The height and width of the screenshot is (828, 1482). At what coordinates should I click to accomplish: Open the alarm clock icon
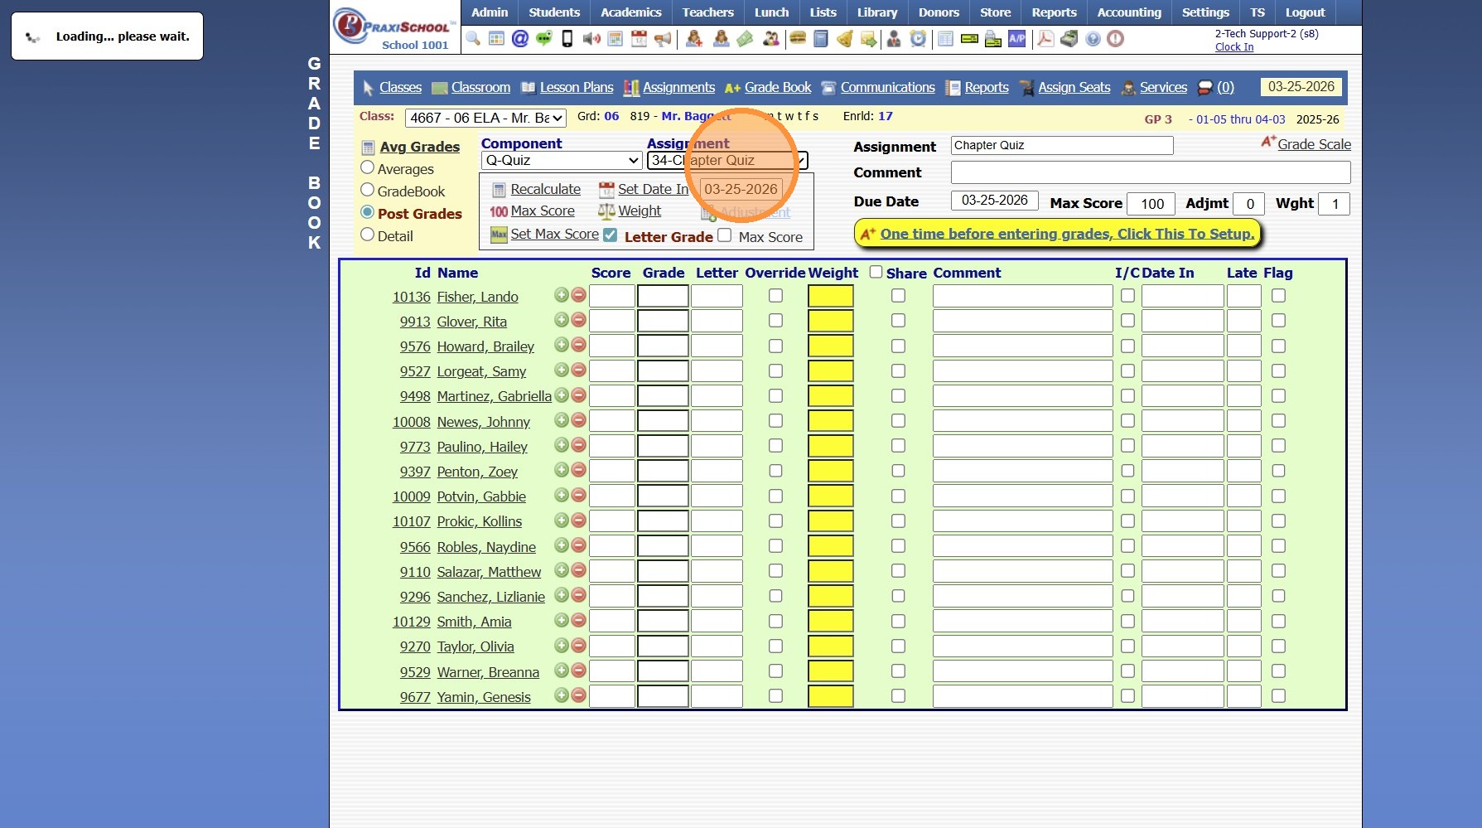pos(918,39)
